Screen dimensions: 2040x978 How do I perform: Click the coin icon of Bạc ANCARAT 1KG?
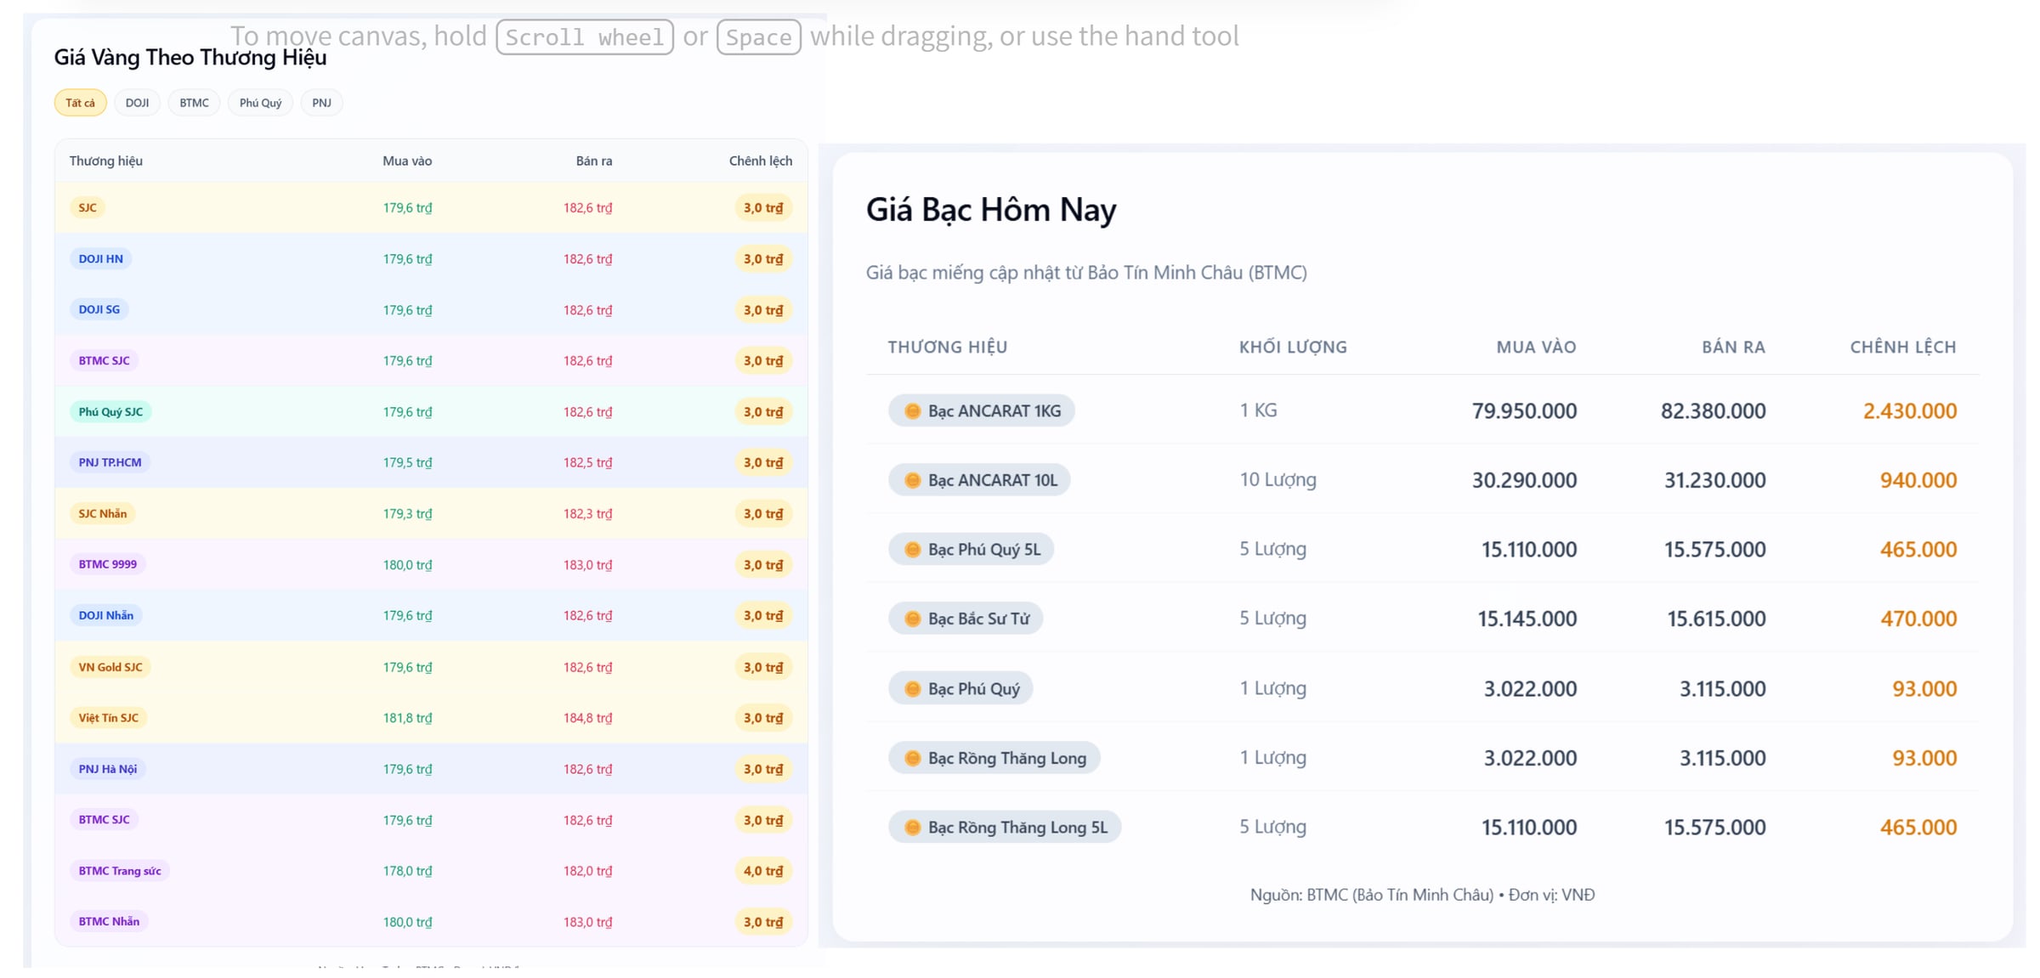pyautogui.click(x=912, y=411)
